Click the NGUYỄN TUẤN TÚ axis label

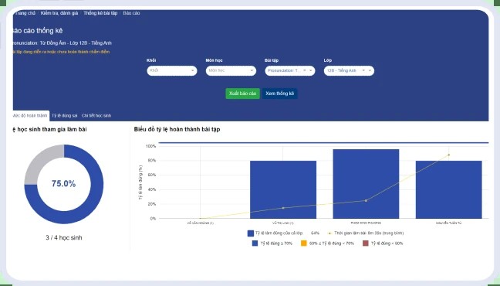coord(448,223)
